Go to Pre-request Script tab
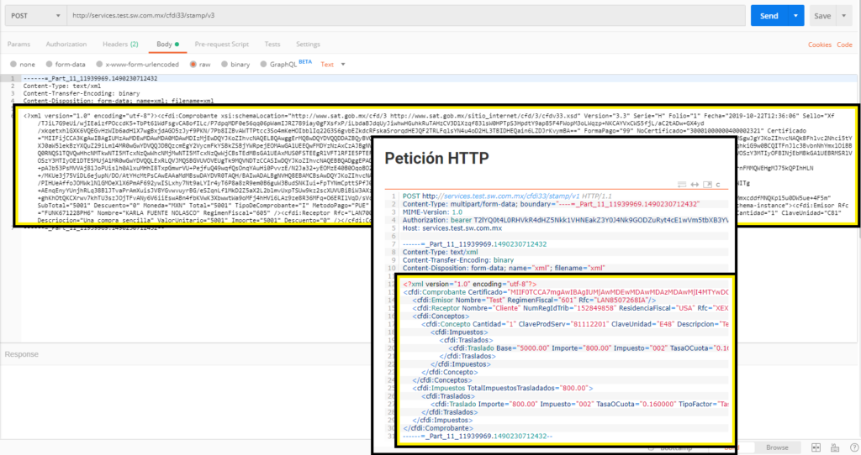 click(x=221, y=44)
